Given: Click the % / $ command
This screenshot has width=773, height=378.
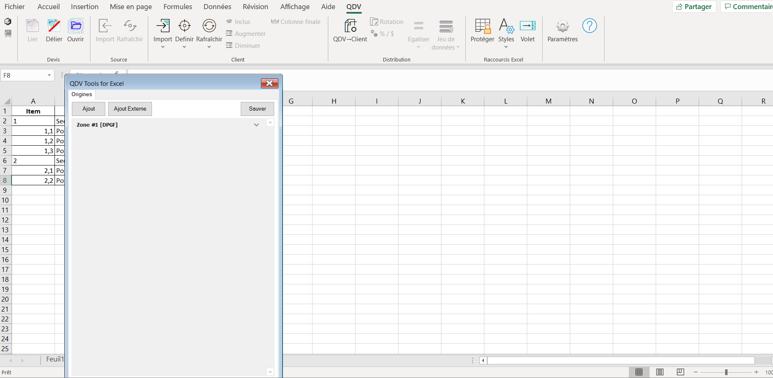Looking at the screenshot, I should click(x=382, y=34).
